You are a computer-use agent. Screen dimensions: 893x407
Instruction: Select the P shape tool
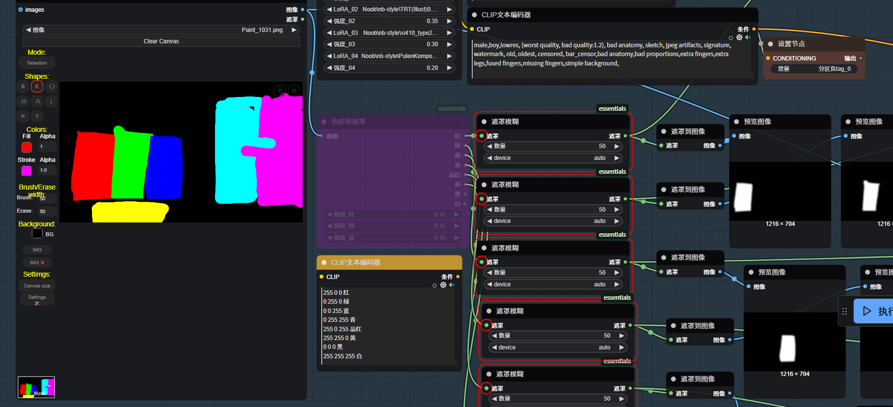click(23, 116)
